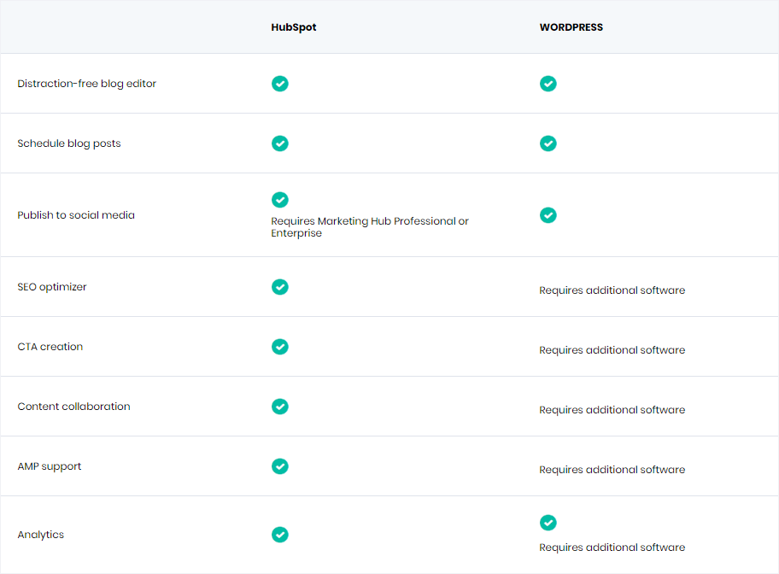Click the 'Schedule blog posts' row label
The image size is (779, 574).
tap(69, 143)
